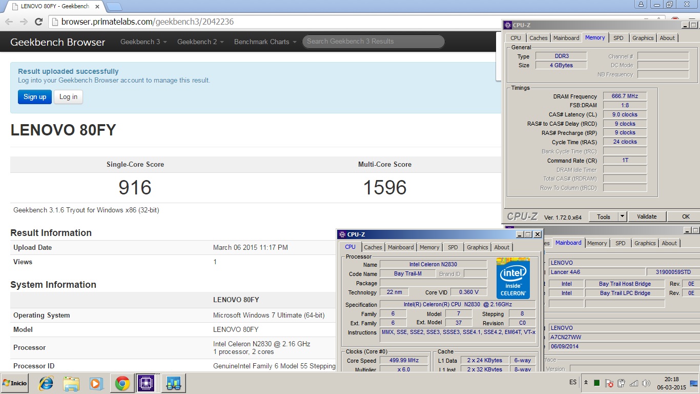Focus the Search Geekbench 3 Results box
The width and height of the screenshot is (700, 394).
point(374,42)
